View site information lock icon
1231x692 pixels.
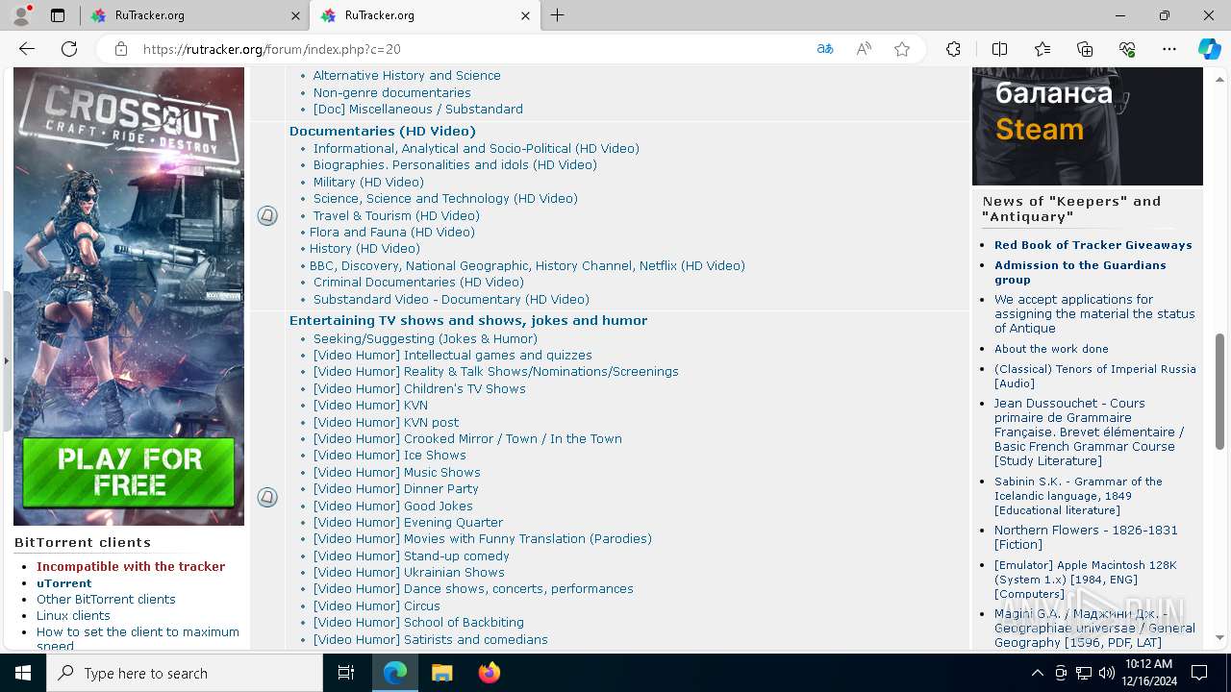[120, 49]
